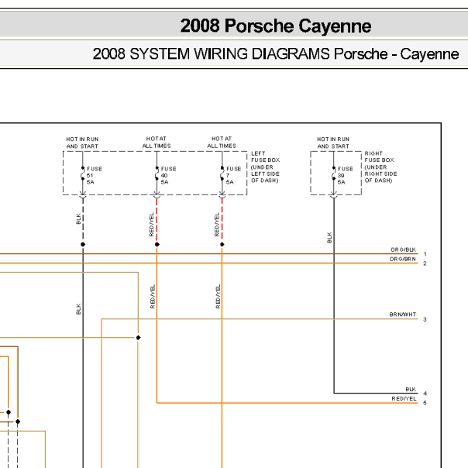Click the Fuse 40 symbol
Viewport: 468px width, 468px height.
[x=157, y=176]
